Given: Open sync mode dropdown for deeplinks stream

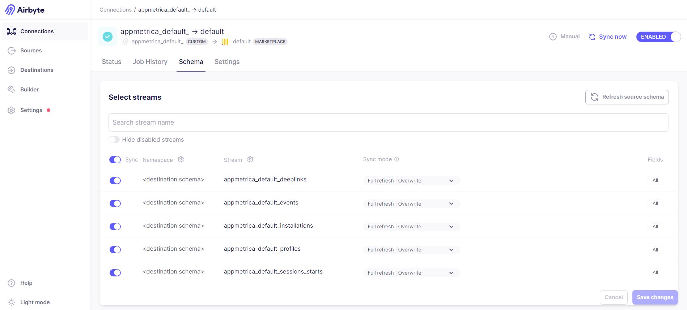Looking at the screenshot, I should [x=411, y=181].
